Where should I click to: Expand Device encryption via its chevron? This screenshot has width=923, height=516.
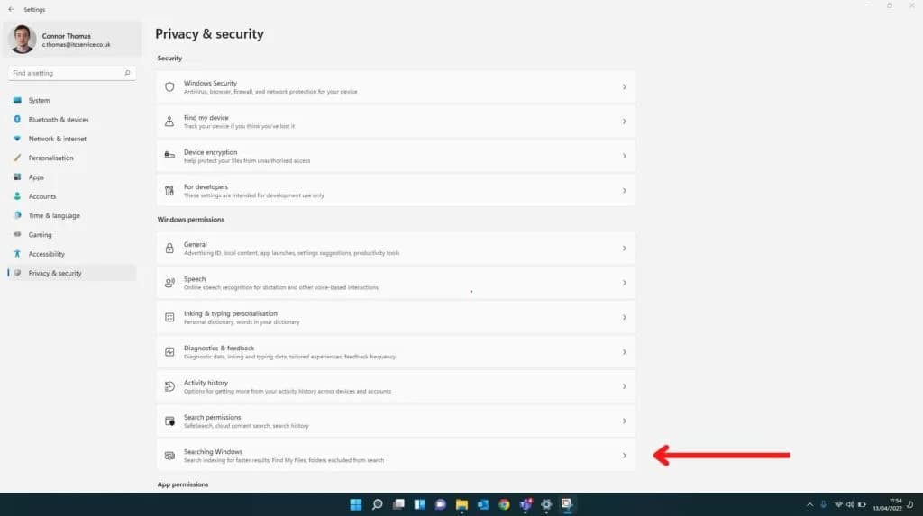point(624,156)
